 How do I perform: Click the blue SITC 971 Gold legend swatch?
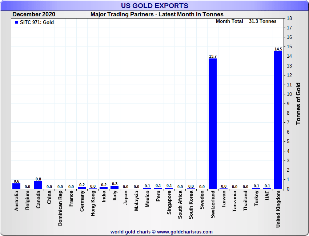pos(16,23)
